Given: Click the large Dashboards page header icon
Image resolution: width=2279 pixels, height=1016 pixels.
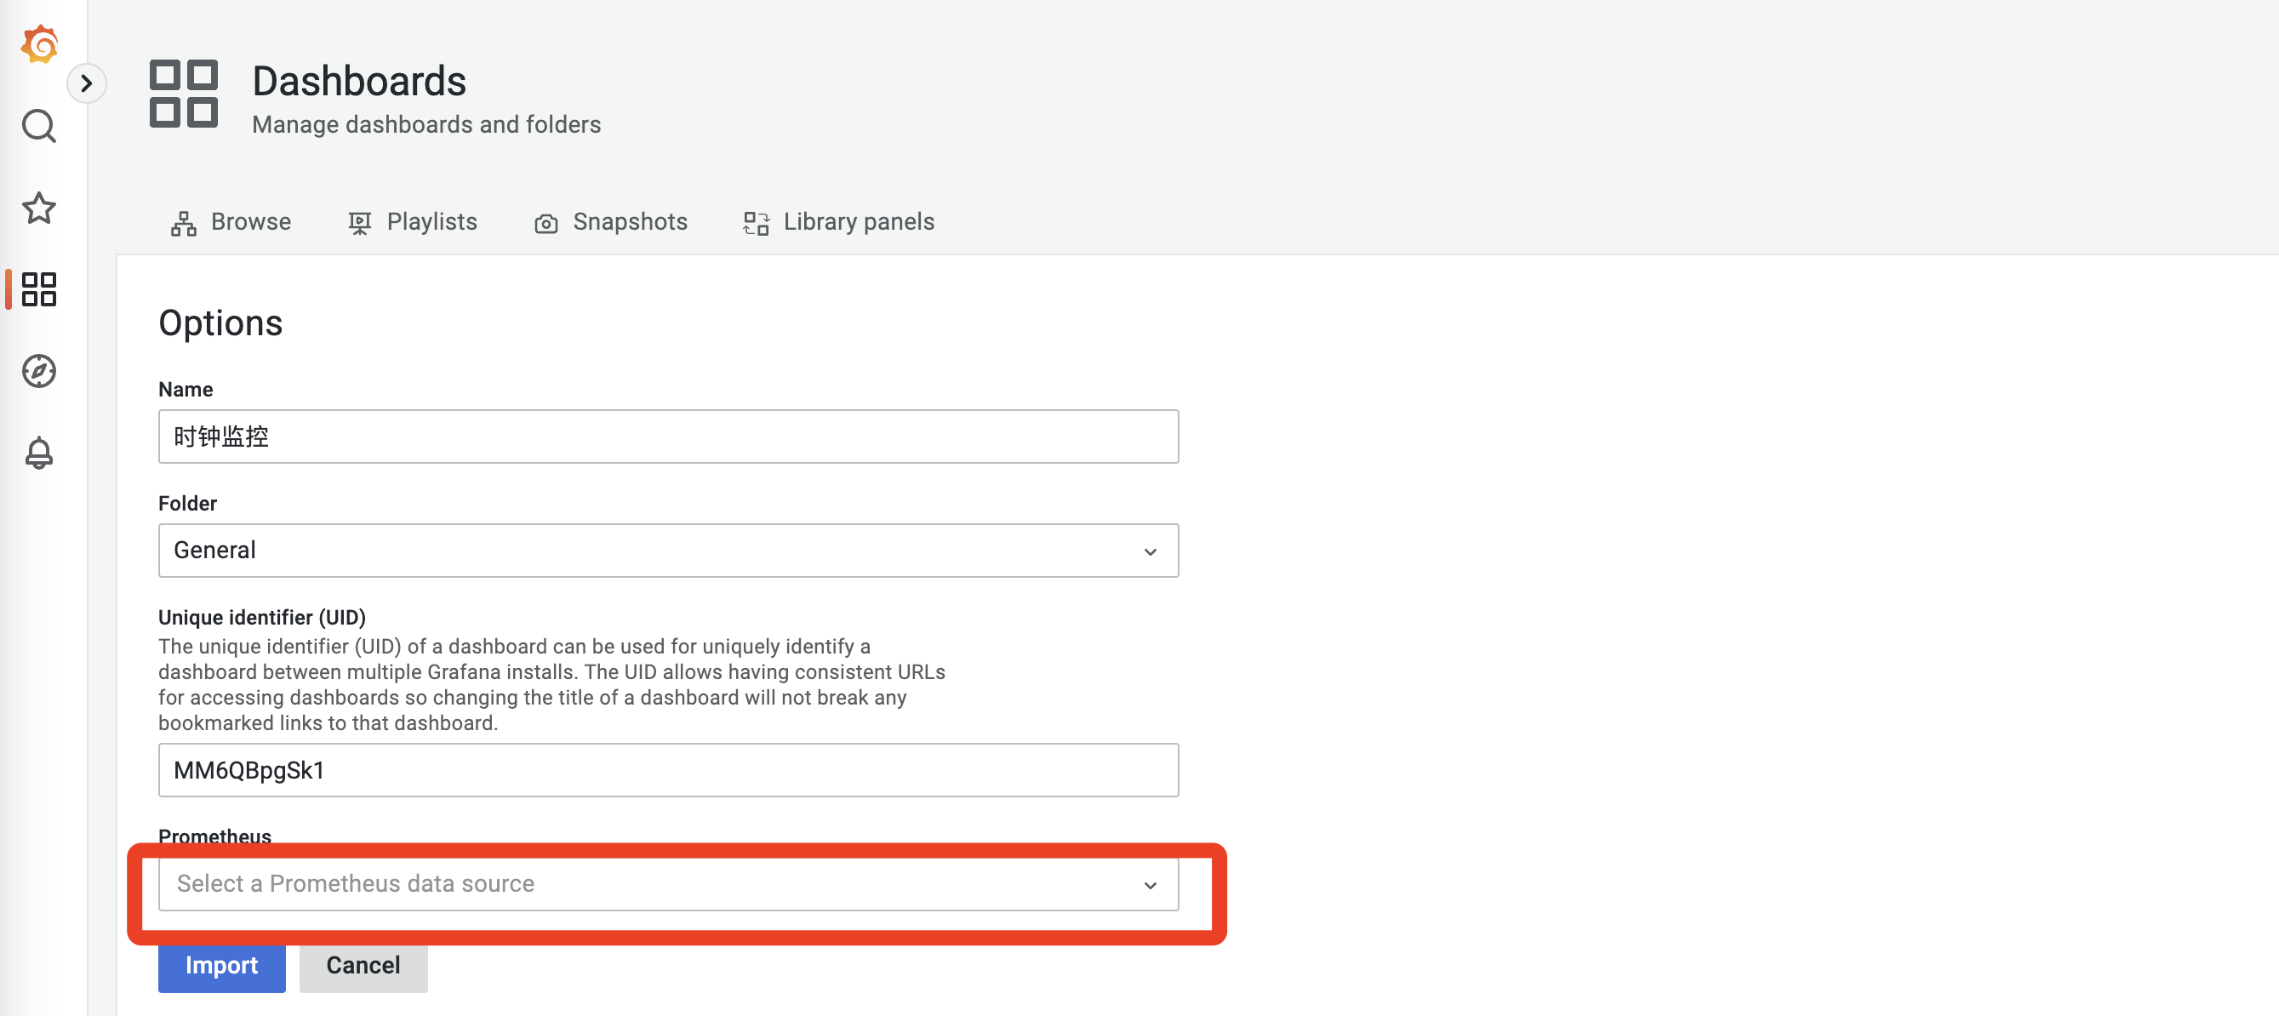Looking at the screenshot, I should (x=183, y=94).
